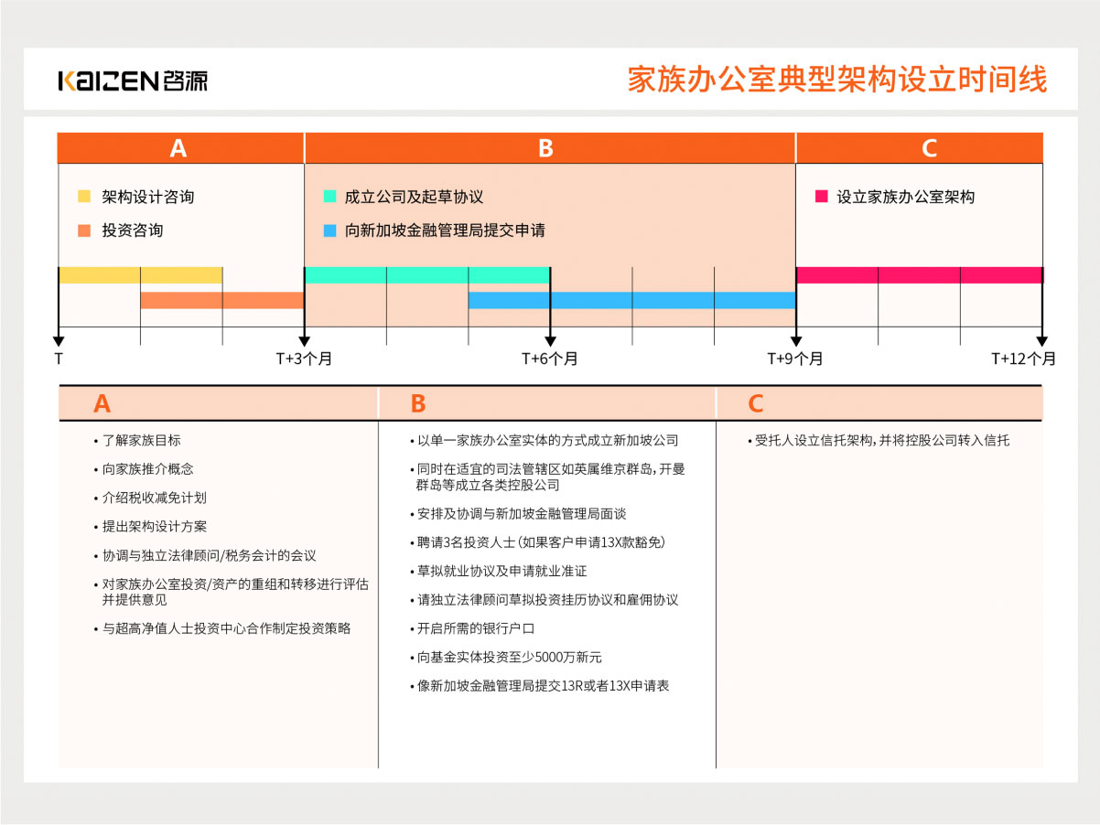Click the orange 投资咨询 legend square
This screenshot has width=1100, height=825.
tap(84, 230)
